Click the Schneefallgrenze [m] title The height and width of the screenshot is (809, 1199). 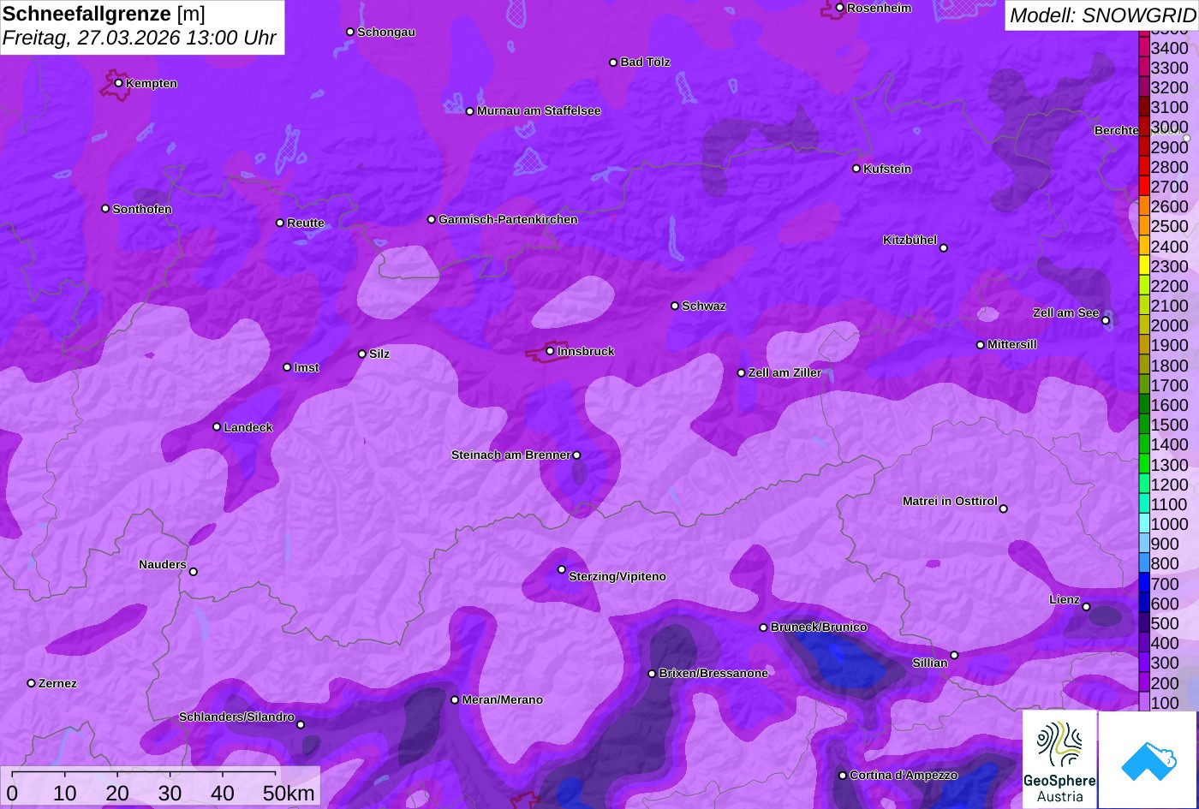[104, 15]
